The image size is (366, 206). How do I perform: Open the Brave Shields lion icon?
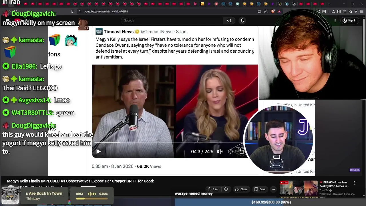pyautogui.click(x=273, y=11)
